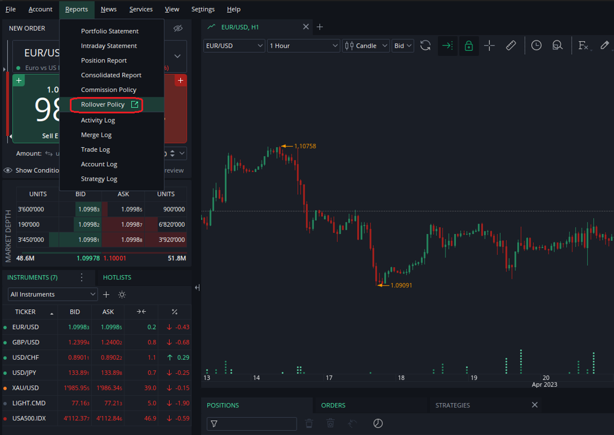614x435 pixels.
Task: Select the crosshair cursor tool
Action: [489, 46]
